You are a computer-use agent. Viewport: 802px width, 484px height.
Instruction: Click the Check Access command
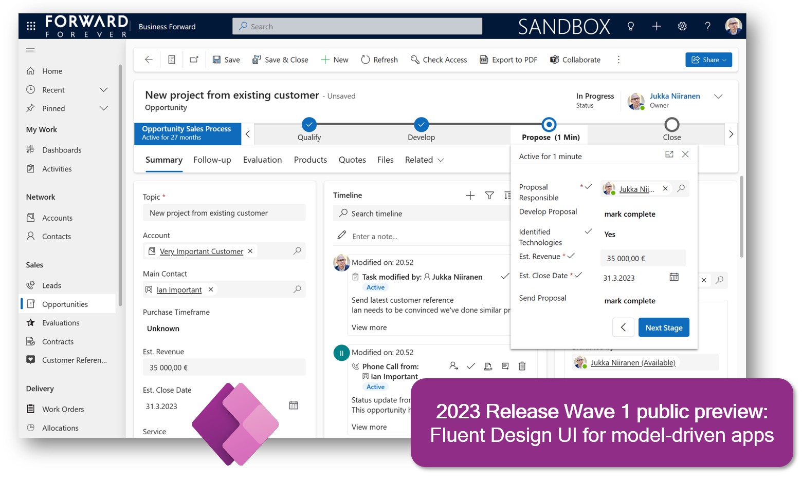point(439,60)
